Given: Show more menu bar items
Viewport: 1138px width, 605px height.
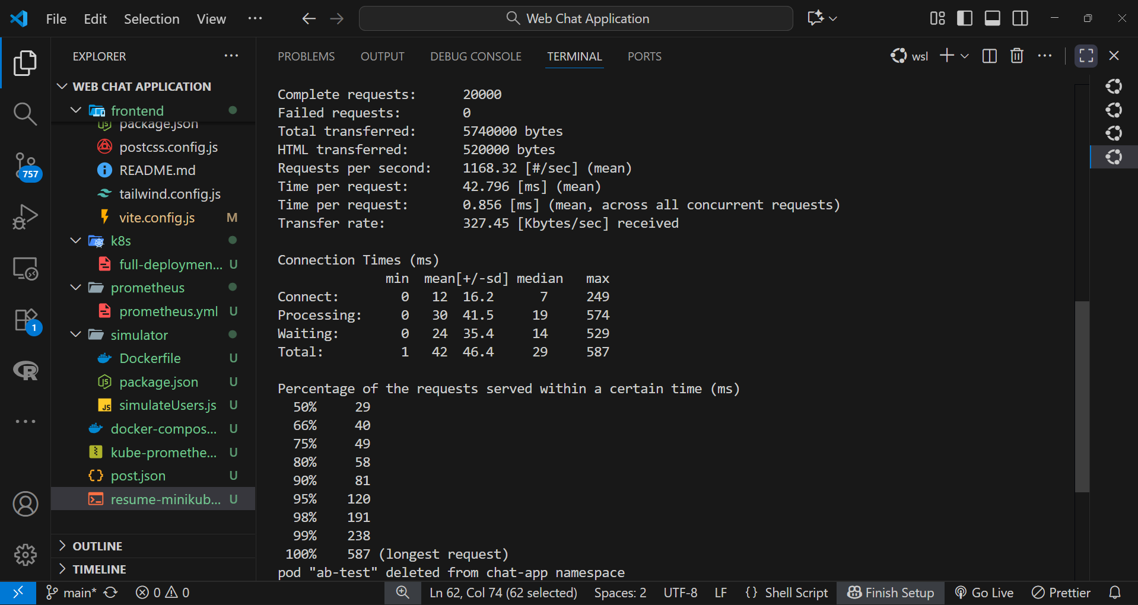Looking at the screenshot, I should (x=255, y=18).
